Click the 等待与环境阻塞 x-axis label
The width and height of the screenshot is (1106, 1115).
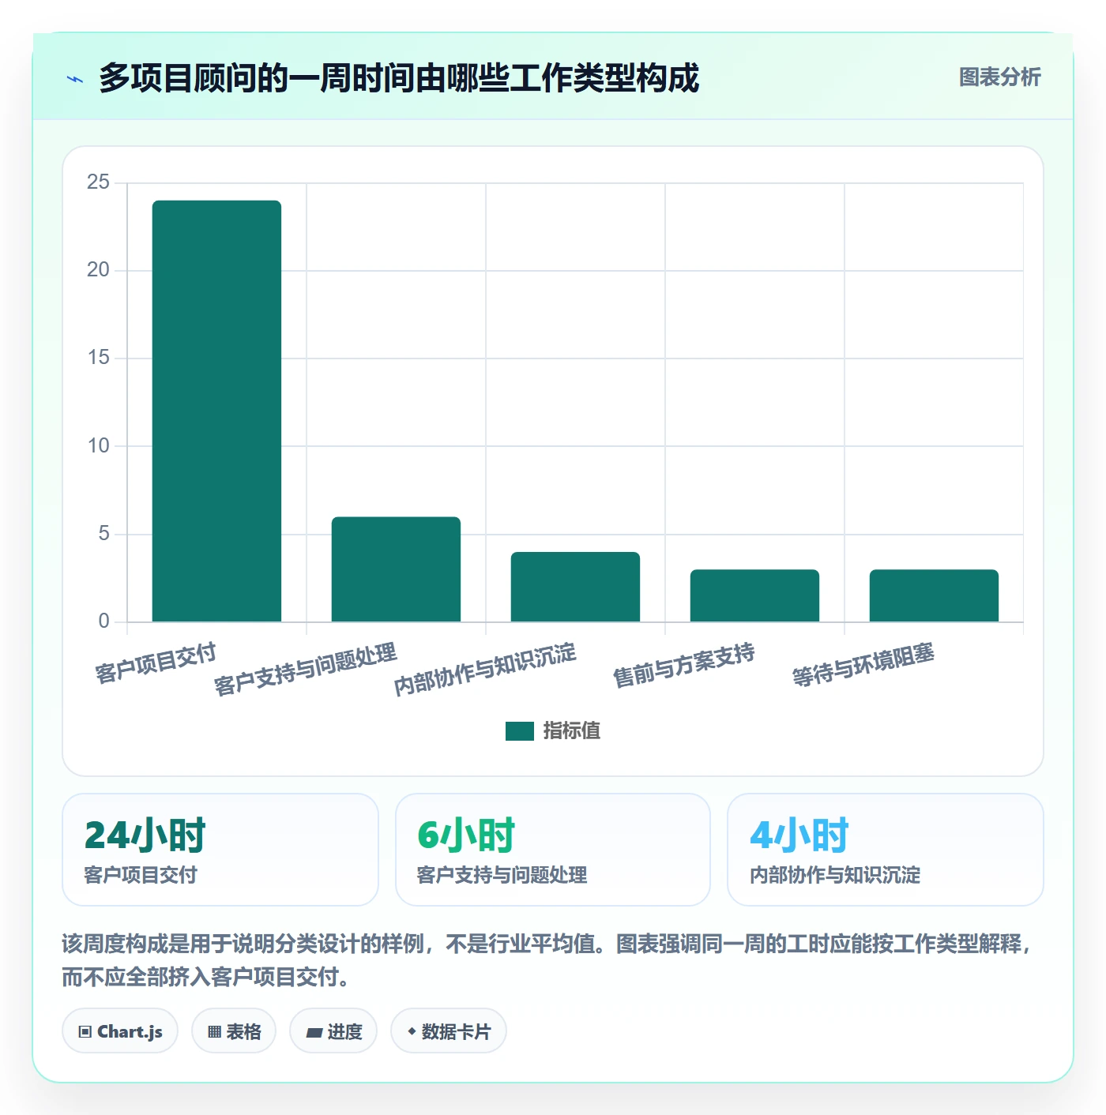tap(863, 665)
